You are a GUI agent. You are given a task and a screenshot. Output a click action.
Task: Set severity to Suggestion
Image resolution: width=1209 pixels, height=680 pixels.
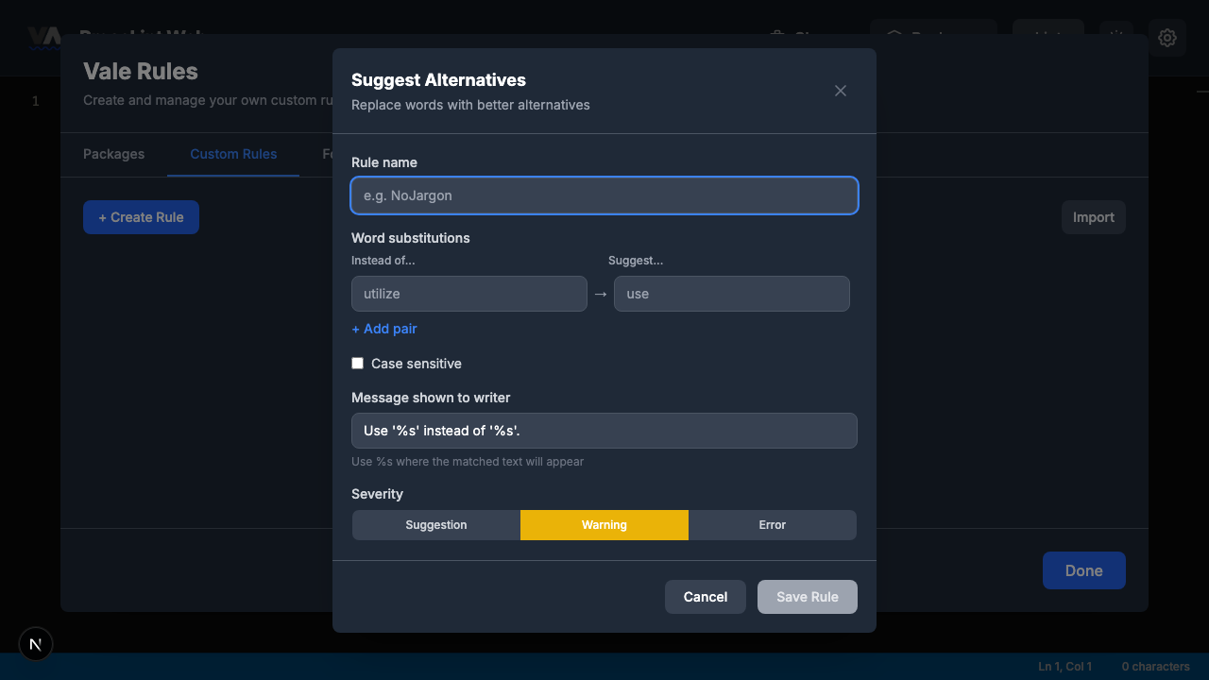point(435,524)
